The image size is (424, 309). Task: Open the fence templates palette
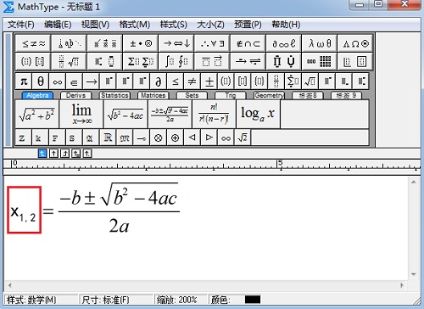click(x=33, y=61)
